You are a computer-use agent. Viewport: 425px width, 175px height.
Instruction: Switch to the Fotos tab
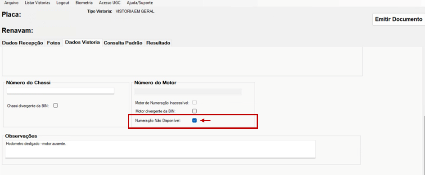(x=54, y=43)
